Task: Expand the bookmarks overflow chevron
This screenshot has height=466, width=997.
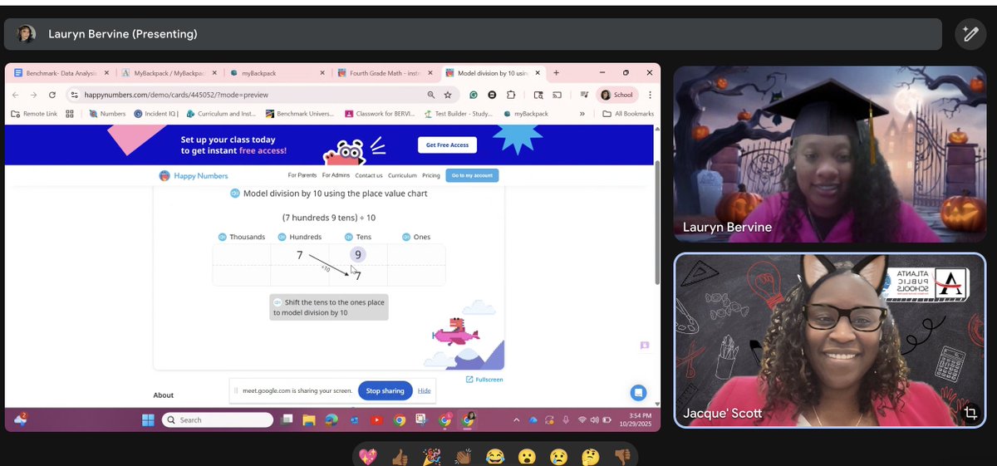Action: pos(582,114)
